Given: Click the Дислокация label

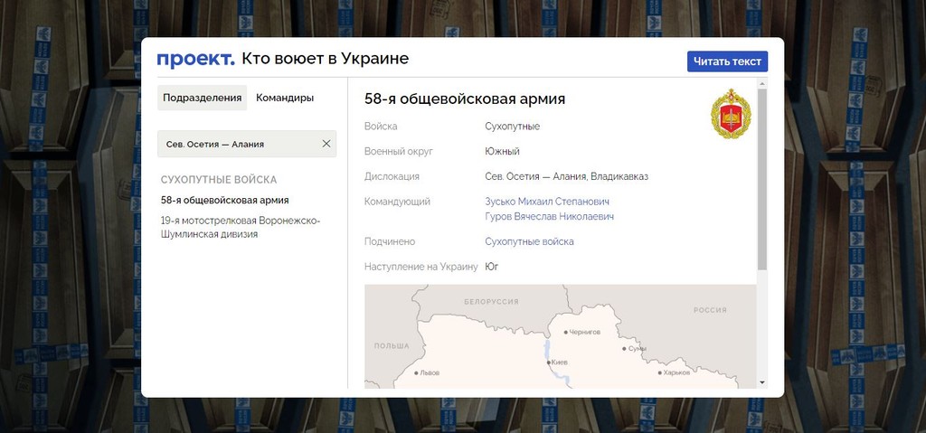Looking at the screenshot, I should [x=392, y=176].
